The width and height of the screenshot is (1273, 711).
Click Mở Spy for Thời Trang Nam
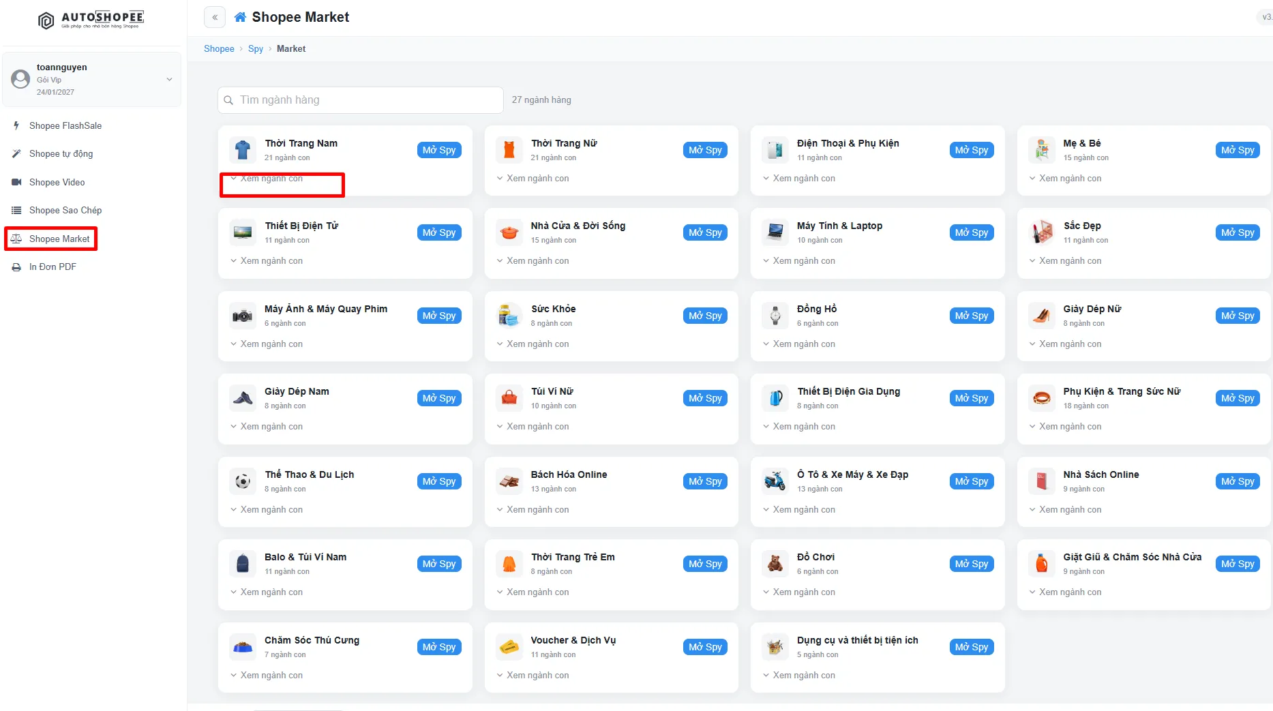[x=439, y=150]
